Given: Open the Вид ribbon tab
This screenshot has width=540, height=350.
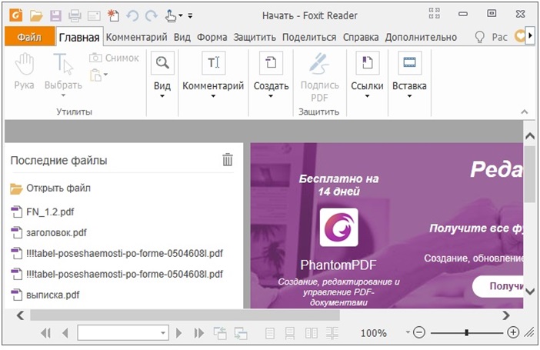Looking at the screenshot, I should click(182, 37).
